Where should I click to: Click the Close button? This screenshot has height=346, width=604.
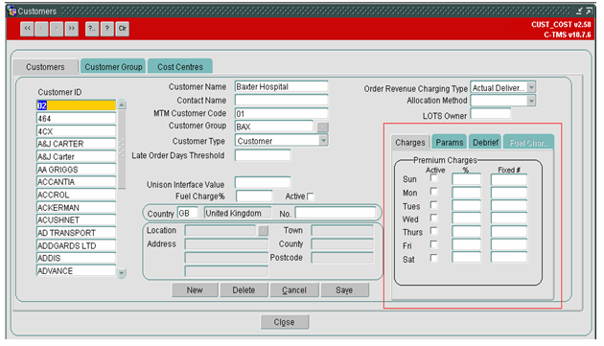285,322
